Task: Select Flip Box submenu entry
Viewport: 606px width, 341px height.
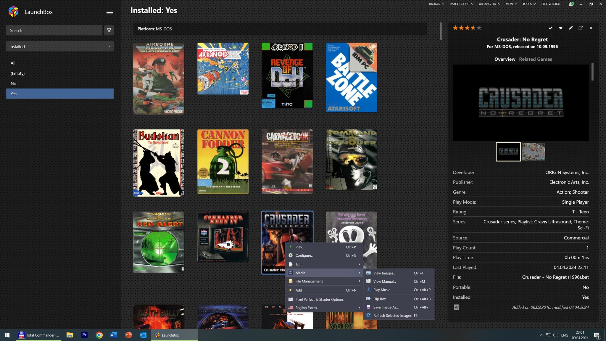Action: click(399, 299)
